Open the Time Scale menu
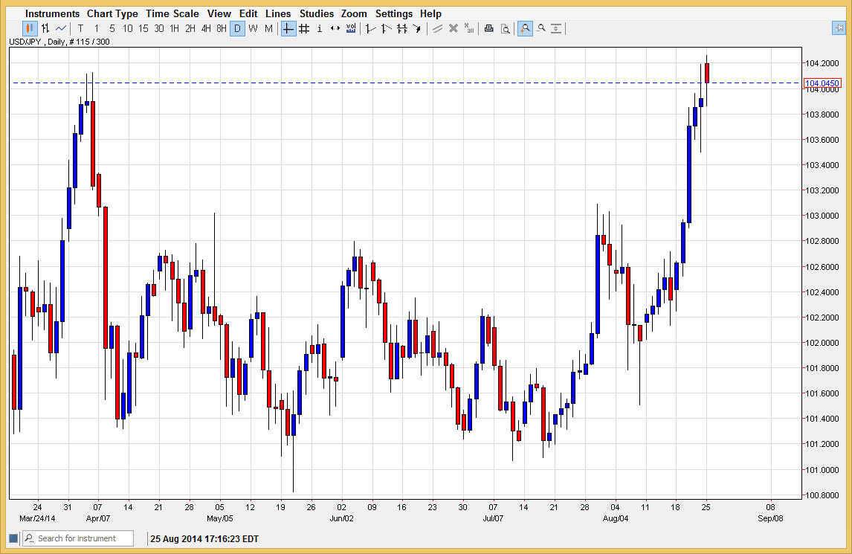Screen dimensions: 852x554 (172, 13)
